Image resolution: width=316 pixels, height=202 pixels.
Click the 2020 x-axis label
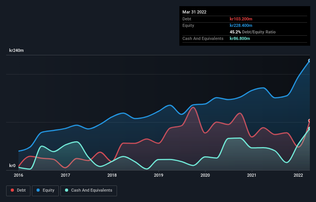click(205, 175)
